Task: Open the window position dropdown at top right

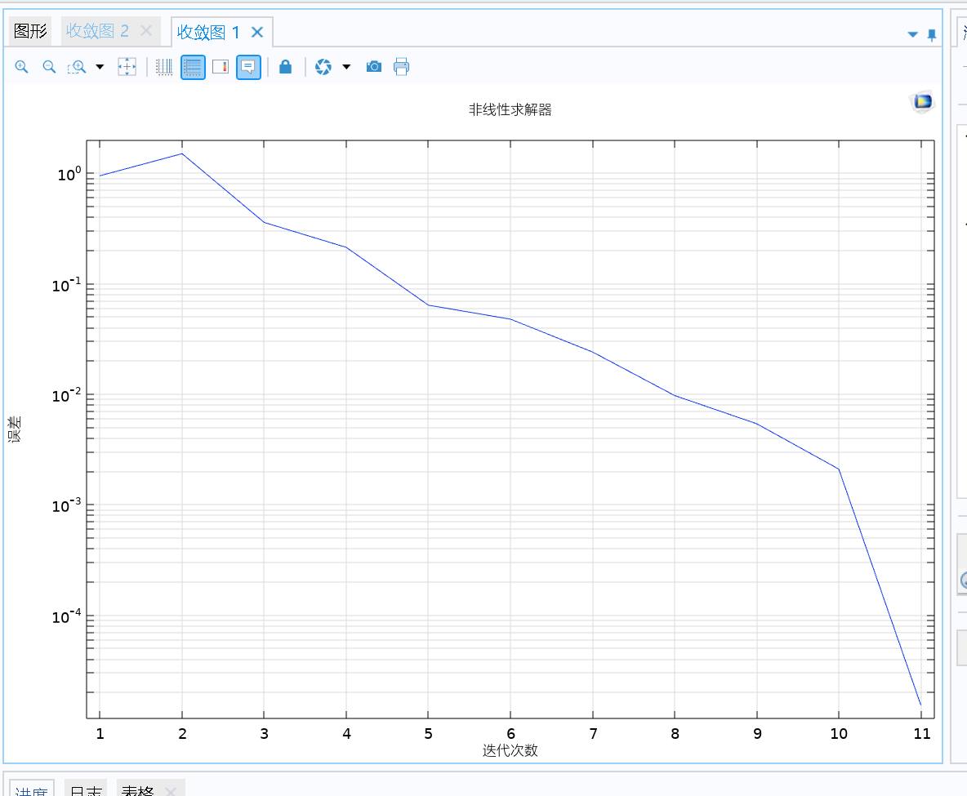Action: [x=913, y=34]
